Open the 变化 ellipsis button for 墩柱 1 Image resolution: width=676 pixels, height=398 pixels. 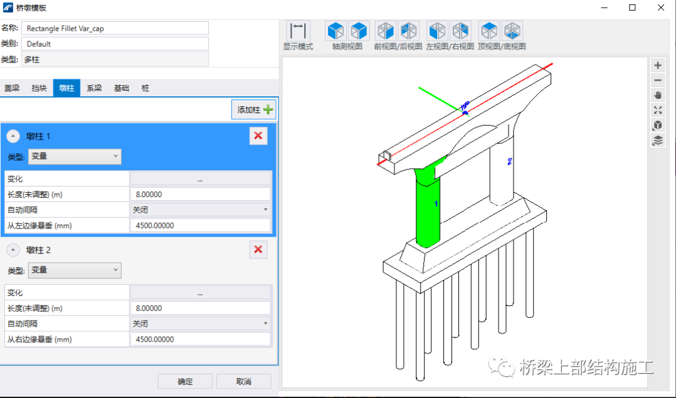201,179
